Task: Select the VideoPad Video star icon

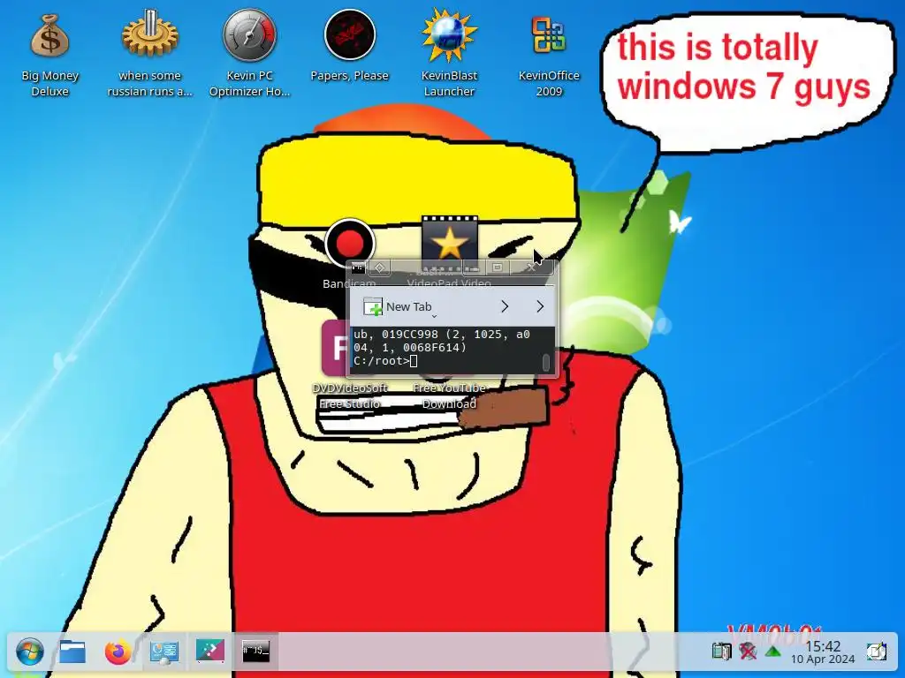Action: coord(450,242)
